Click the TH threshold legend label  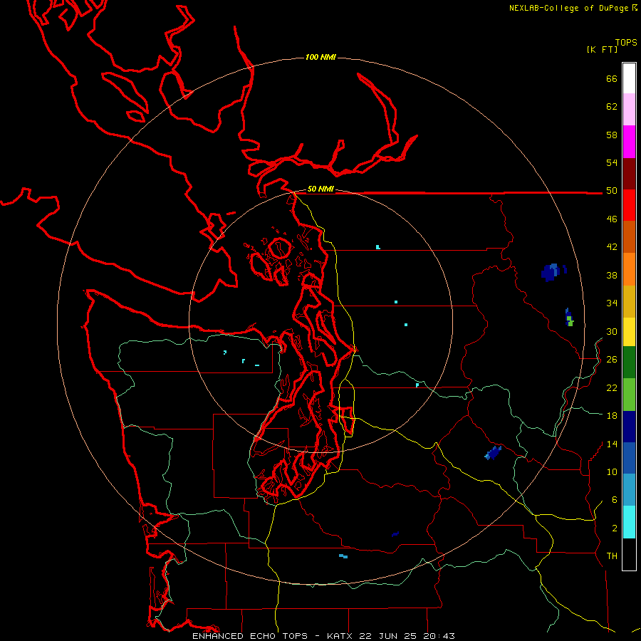pos(612,556)
